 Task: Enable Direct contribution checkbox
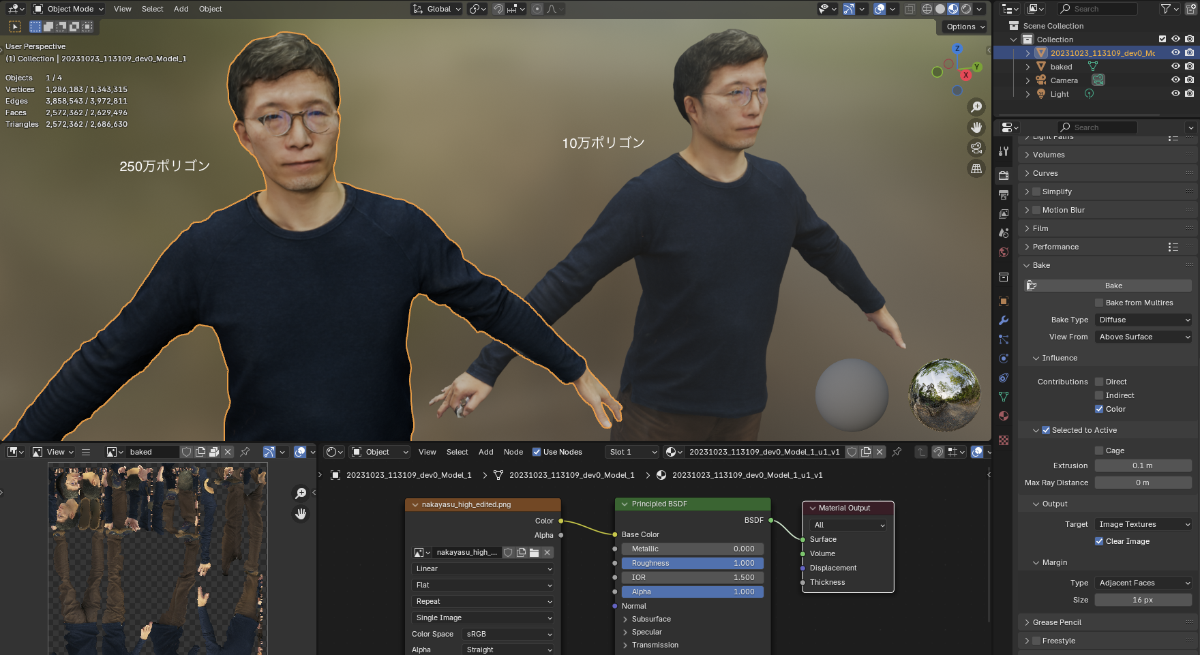1099,382
